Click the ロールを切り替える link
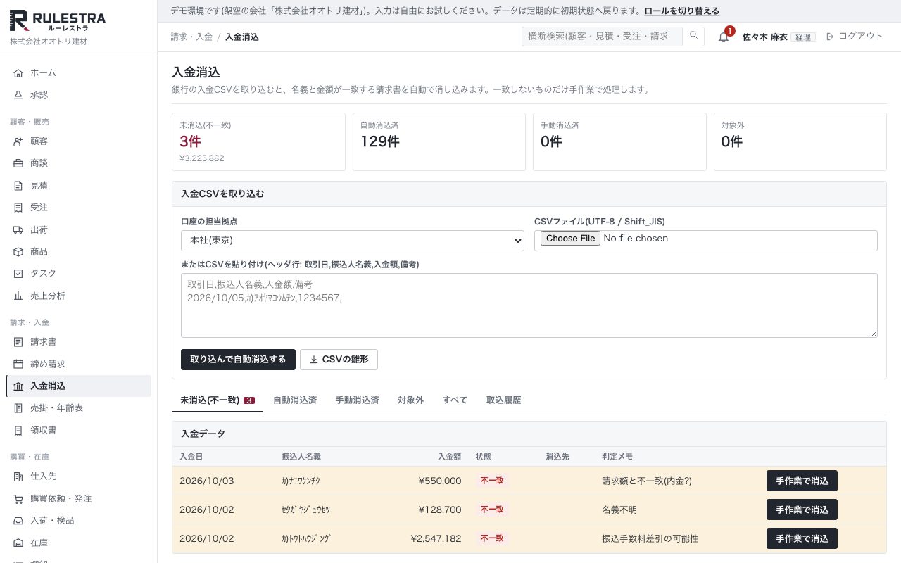901x563 pixels. [x=682, y=11]
